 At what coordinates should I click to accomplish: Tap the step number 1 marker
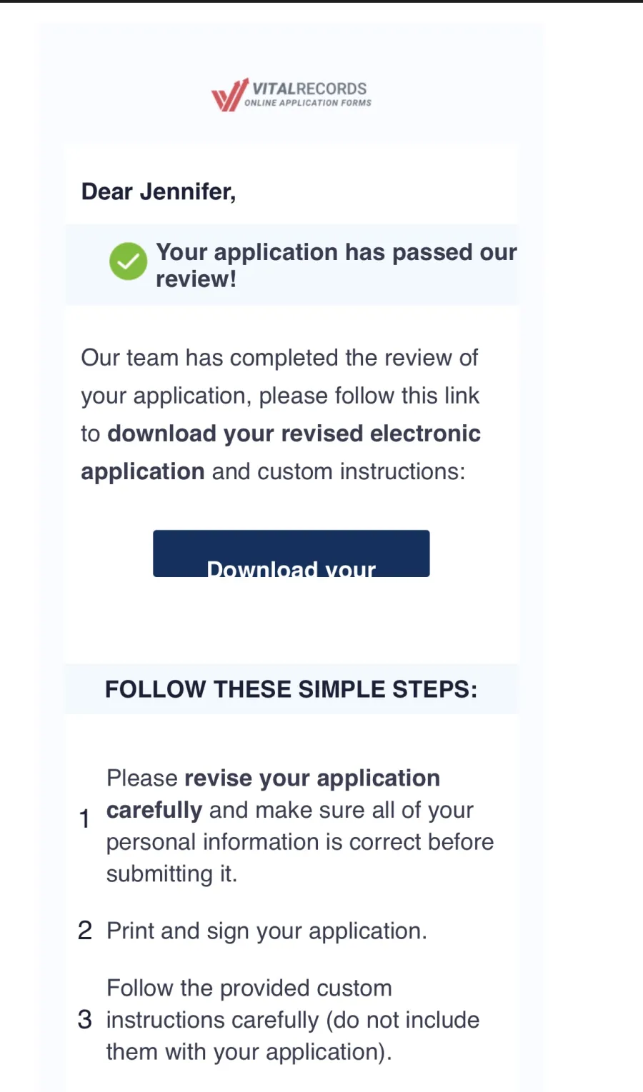coord(84,818)
